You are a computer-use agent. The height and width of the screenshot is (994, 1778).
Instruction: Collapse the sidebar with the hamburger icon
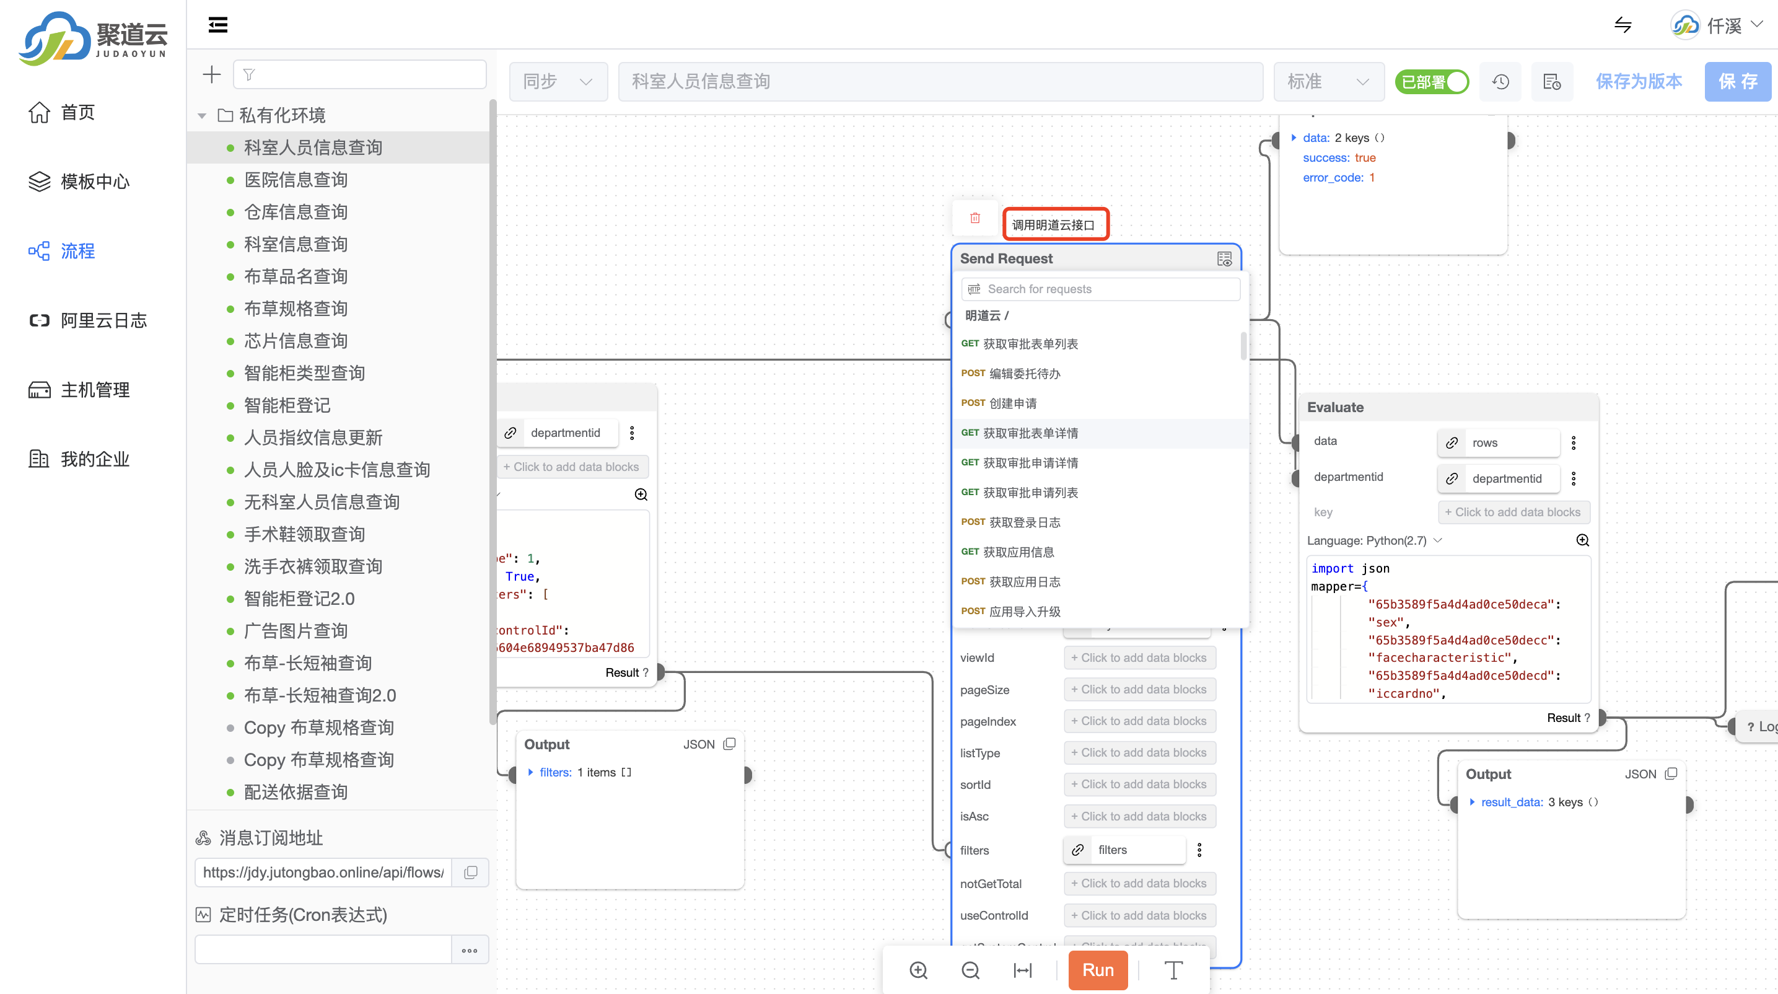tap(217, 25)
